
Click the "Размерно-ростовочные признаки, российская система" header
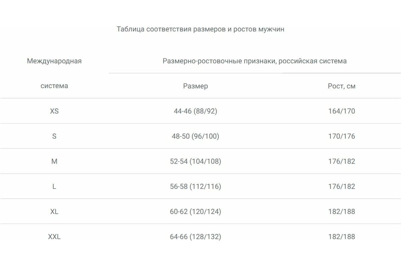pyautogui.click(x=254, y=61)
